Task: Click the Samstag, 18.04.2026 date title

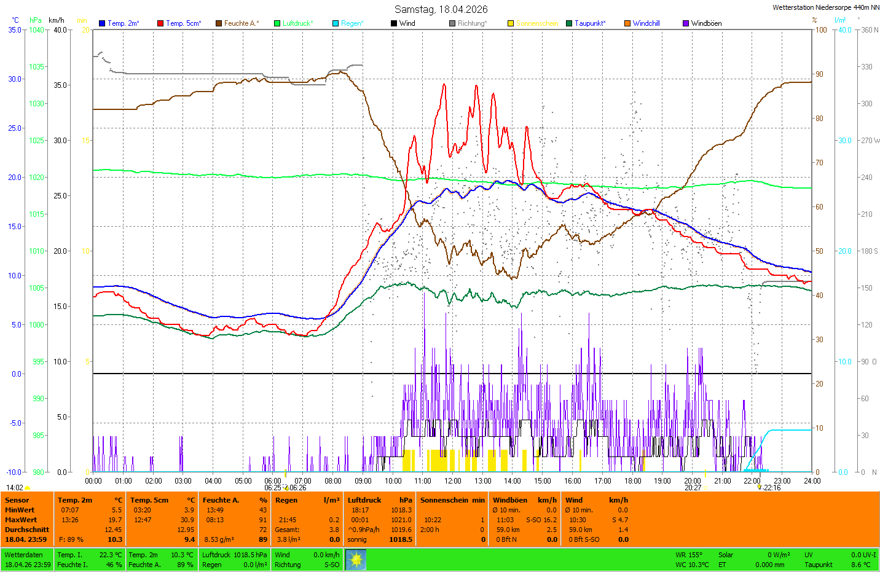Action: tap(441, 9)
